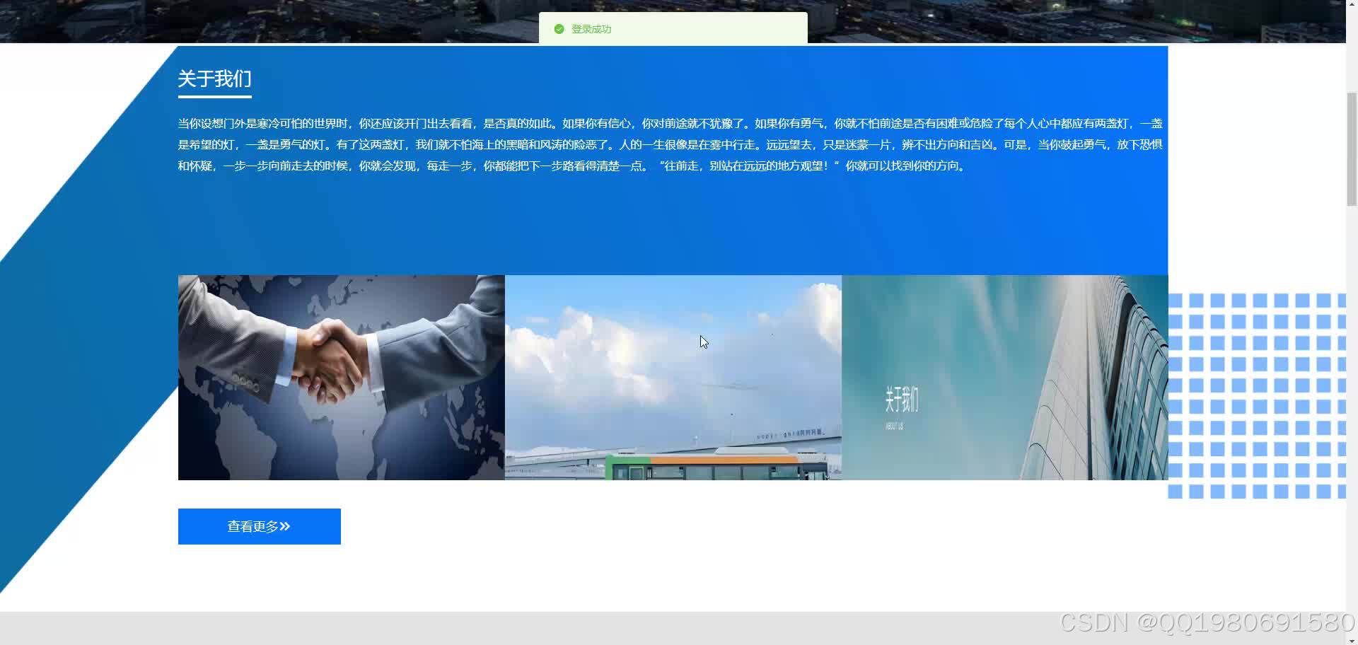Select the 关于我们 ABOUT US building image
Screen dimensions: 1358x645
tap(1004, 377)
